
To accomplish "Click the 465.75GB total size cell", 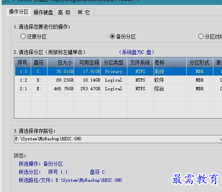I will 61,89.
